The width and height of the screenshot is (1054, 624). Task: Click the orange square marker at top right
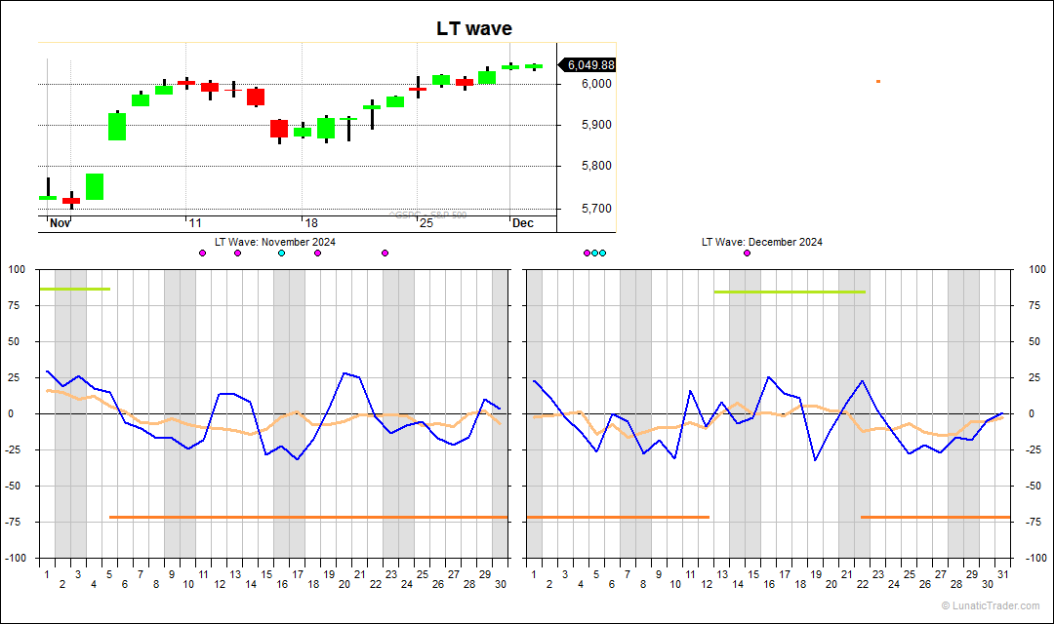(x=878, y=81)
